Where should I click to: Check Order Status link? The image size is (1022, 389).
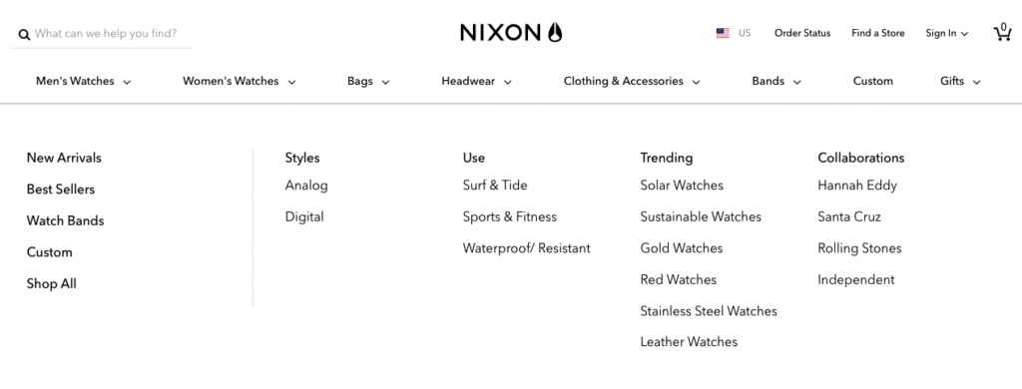[x=802, y=33]
